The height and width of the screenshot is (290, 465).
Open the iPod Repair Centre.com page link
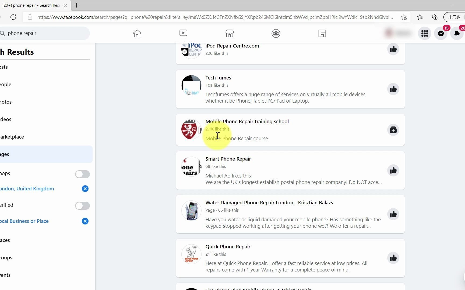pos(232,46)
